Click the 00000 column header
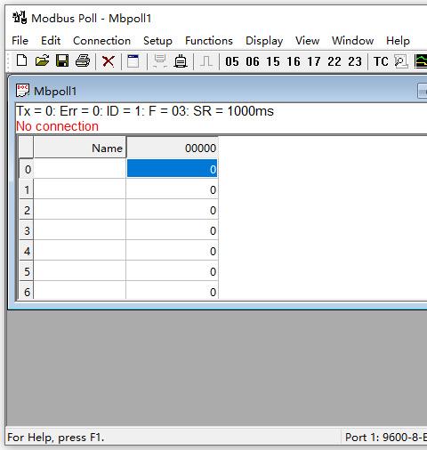The height and width of the screenshot is (450, 427). 172,148
